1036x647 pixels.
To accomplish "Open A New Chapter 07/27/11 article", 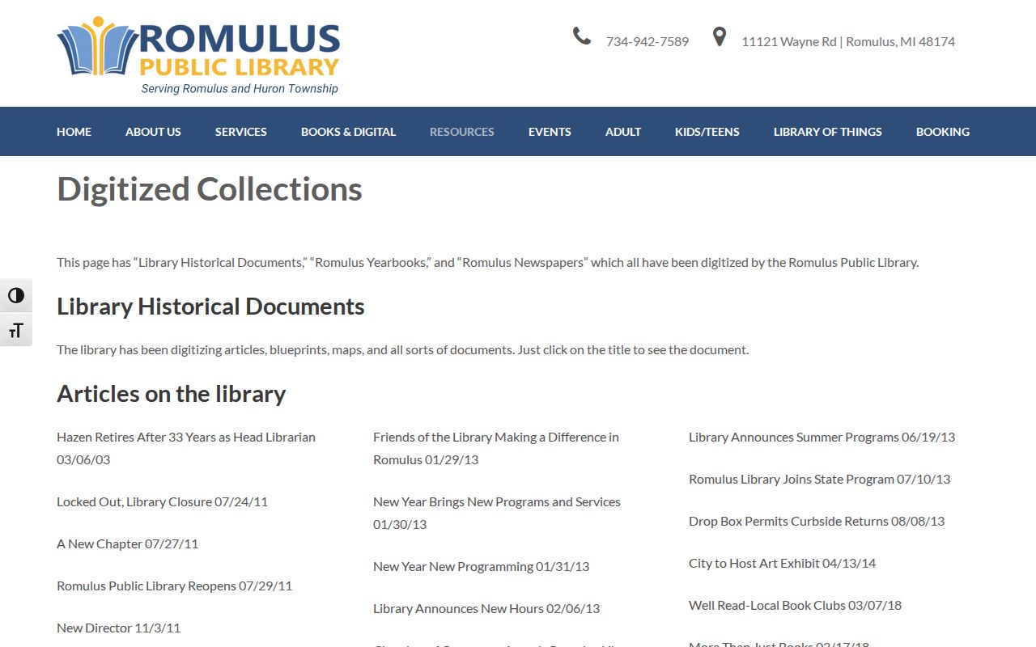I will [127, 543].
